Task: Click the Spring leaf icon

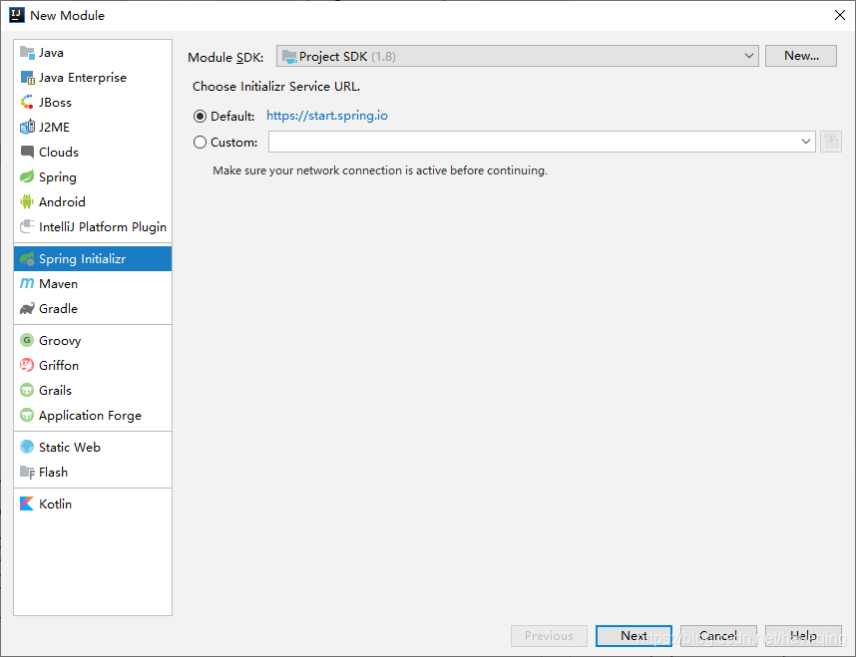Action: pos(27,176)
